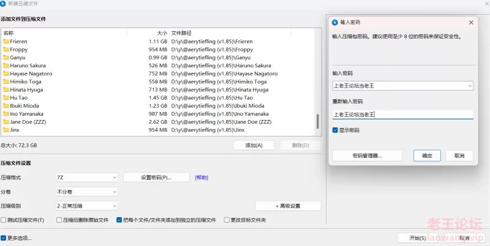Click the Frieren folder icon
The height and width of the screenshot is (246, 490).
[6, 42]
